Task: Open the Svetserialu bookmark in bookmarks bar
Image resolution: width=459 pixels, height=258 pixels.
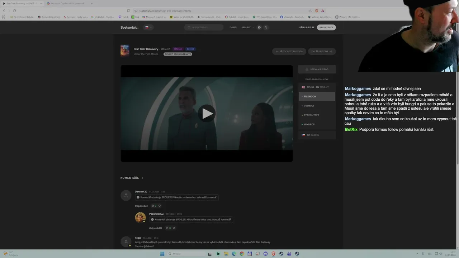Action: [209, 17]
